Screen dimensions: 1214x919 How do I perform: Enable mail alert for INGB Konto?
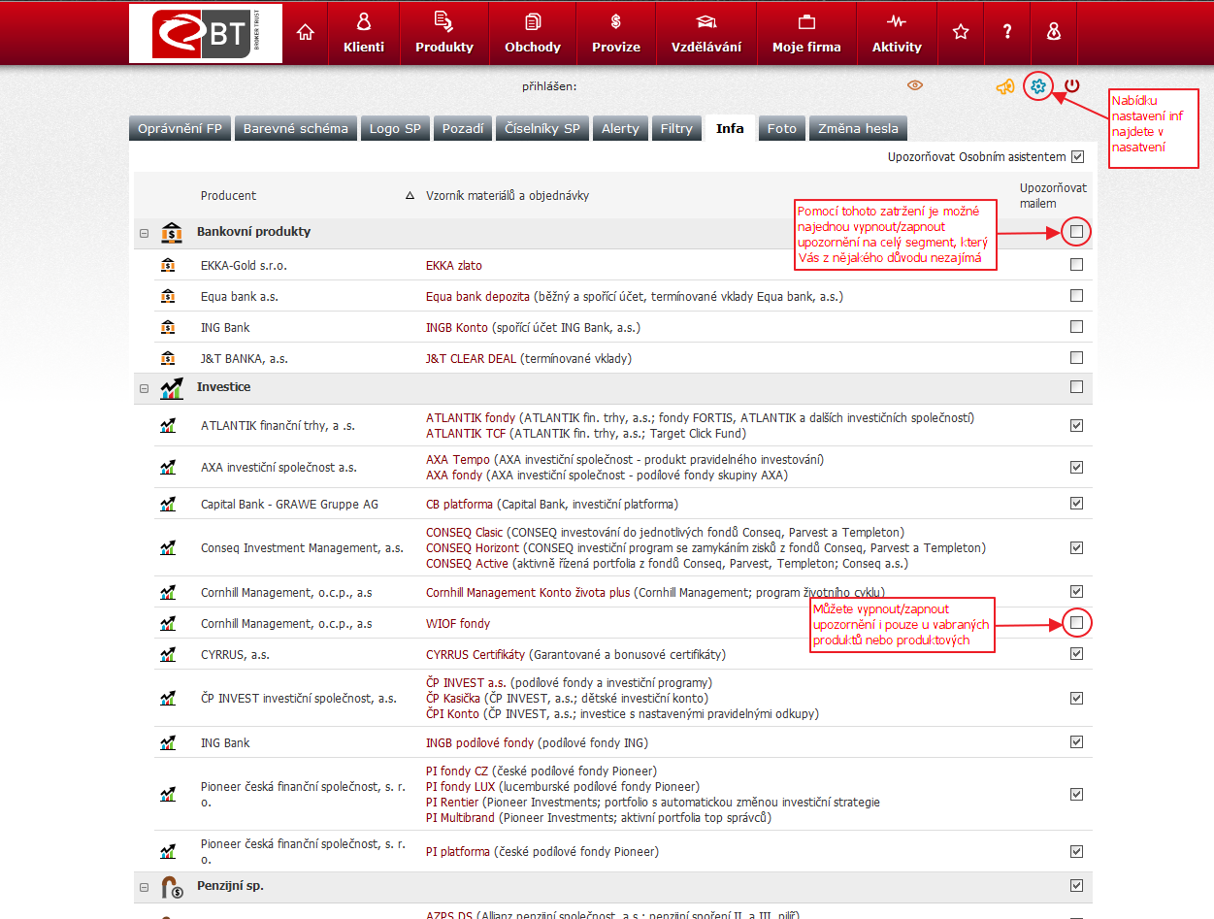point(1076,327)
